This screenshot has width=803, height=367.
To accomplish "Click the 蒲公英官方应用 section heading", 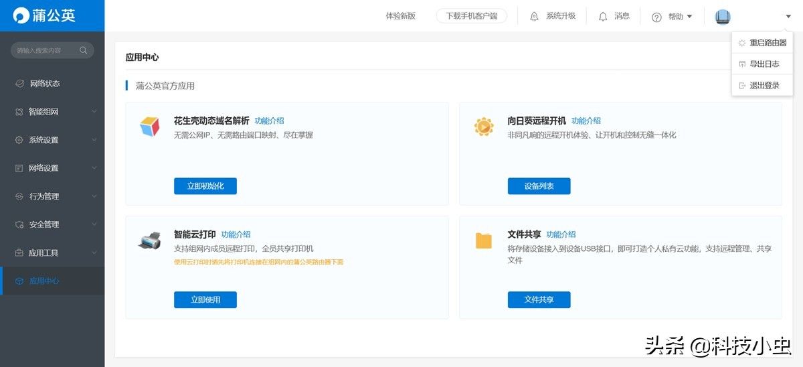I will (165, 86).
